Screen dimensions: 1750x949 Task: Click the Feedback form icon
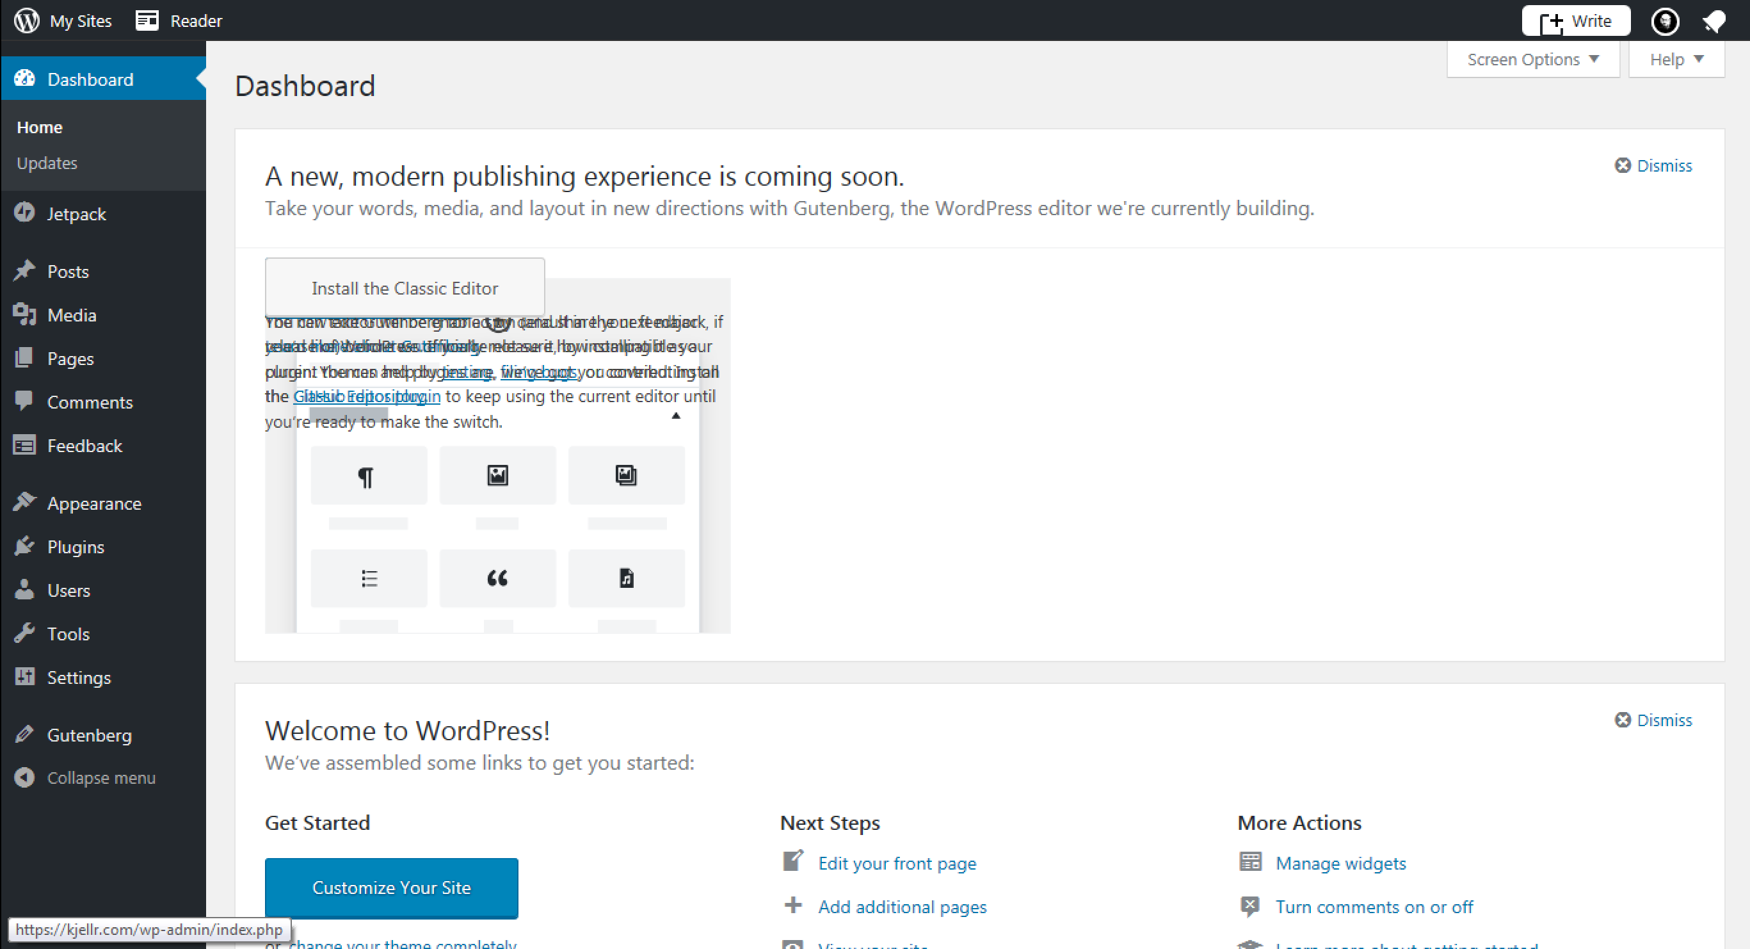24,445
